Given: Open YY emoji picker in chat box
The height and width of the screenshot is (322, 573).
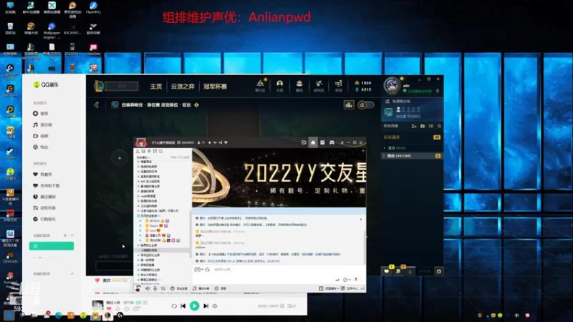Looking at the screenshot, I should (198, 270).
